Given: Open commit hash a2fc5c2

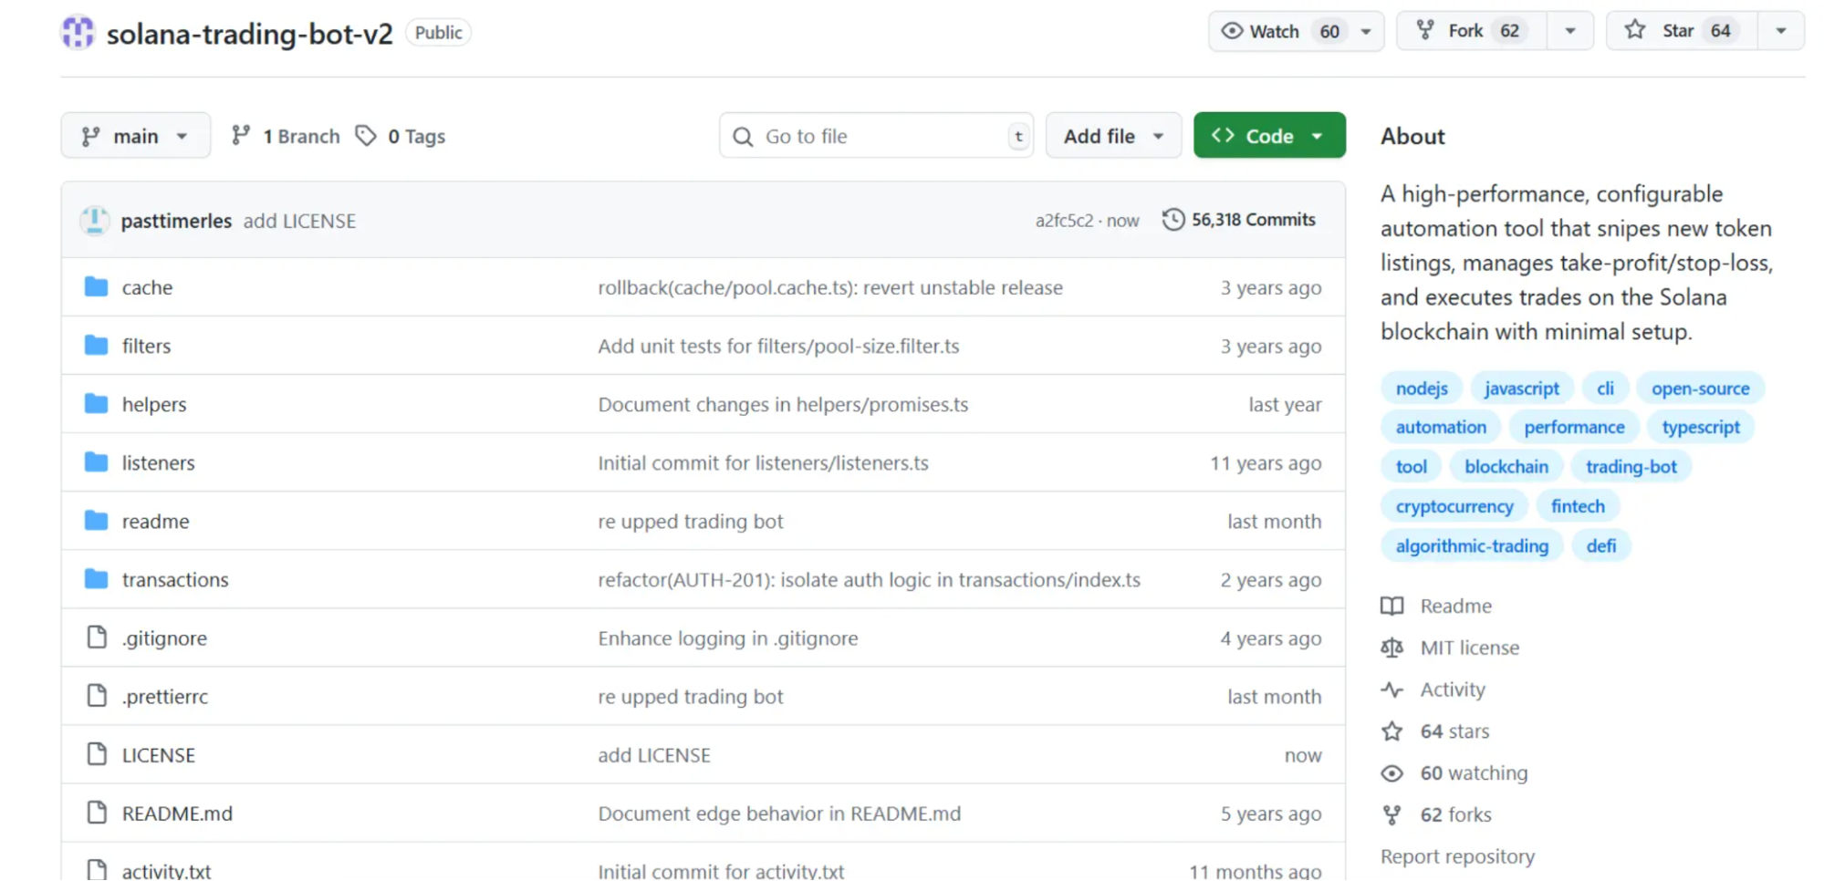Looking at the screenshot, I should coord(1063,221).
